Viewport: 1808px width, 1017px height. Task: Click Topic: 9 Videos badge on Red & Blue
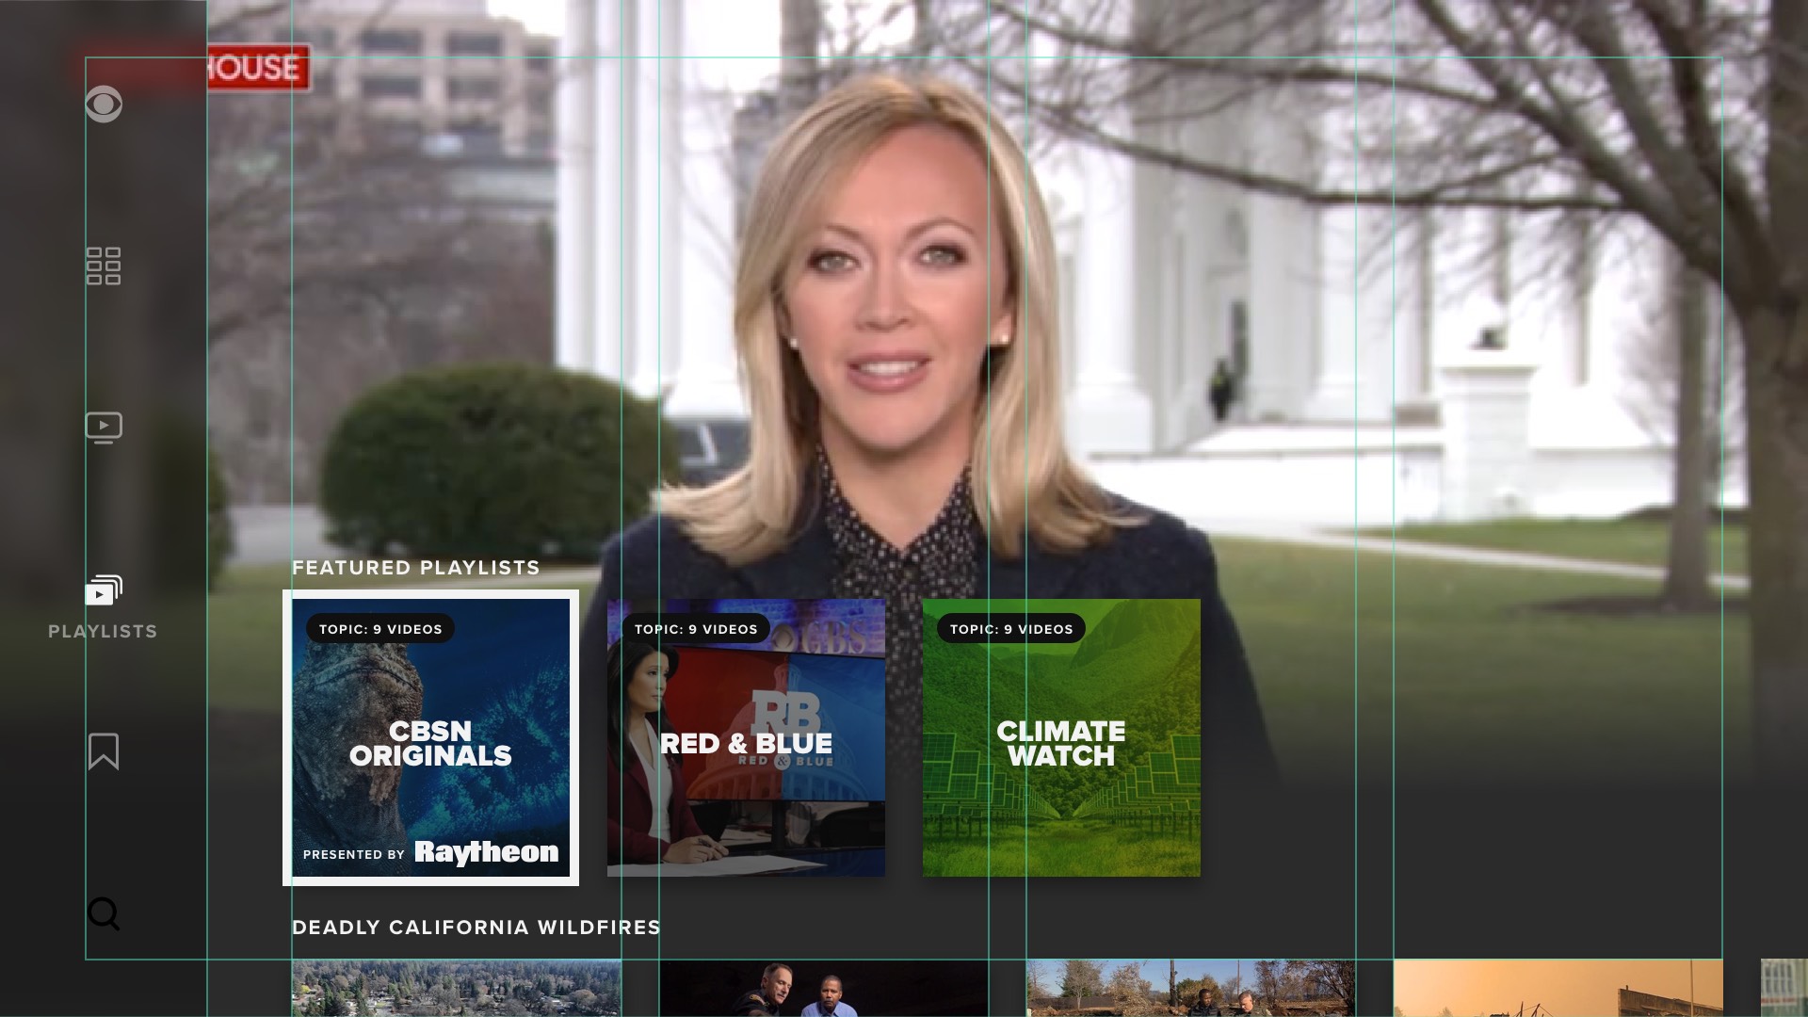point(696,629)
